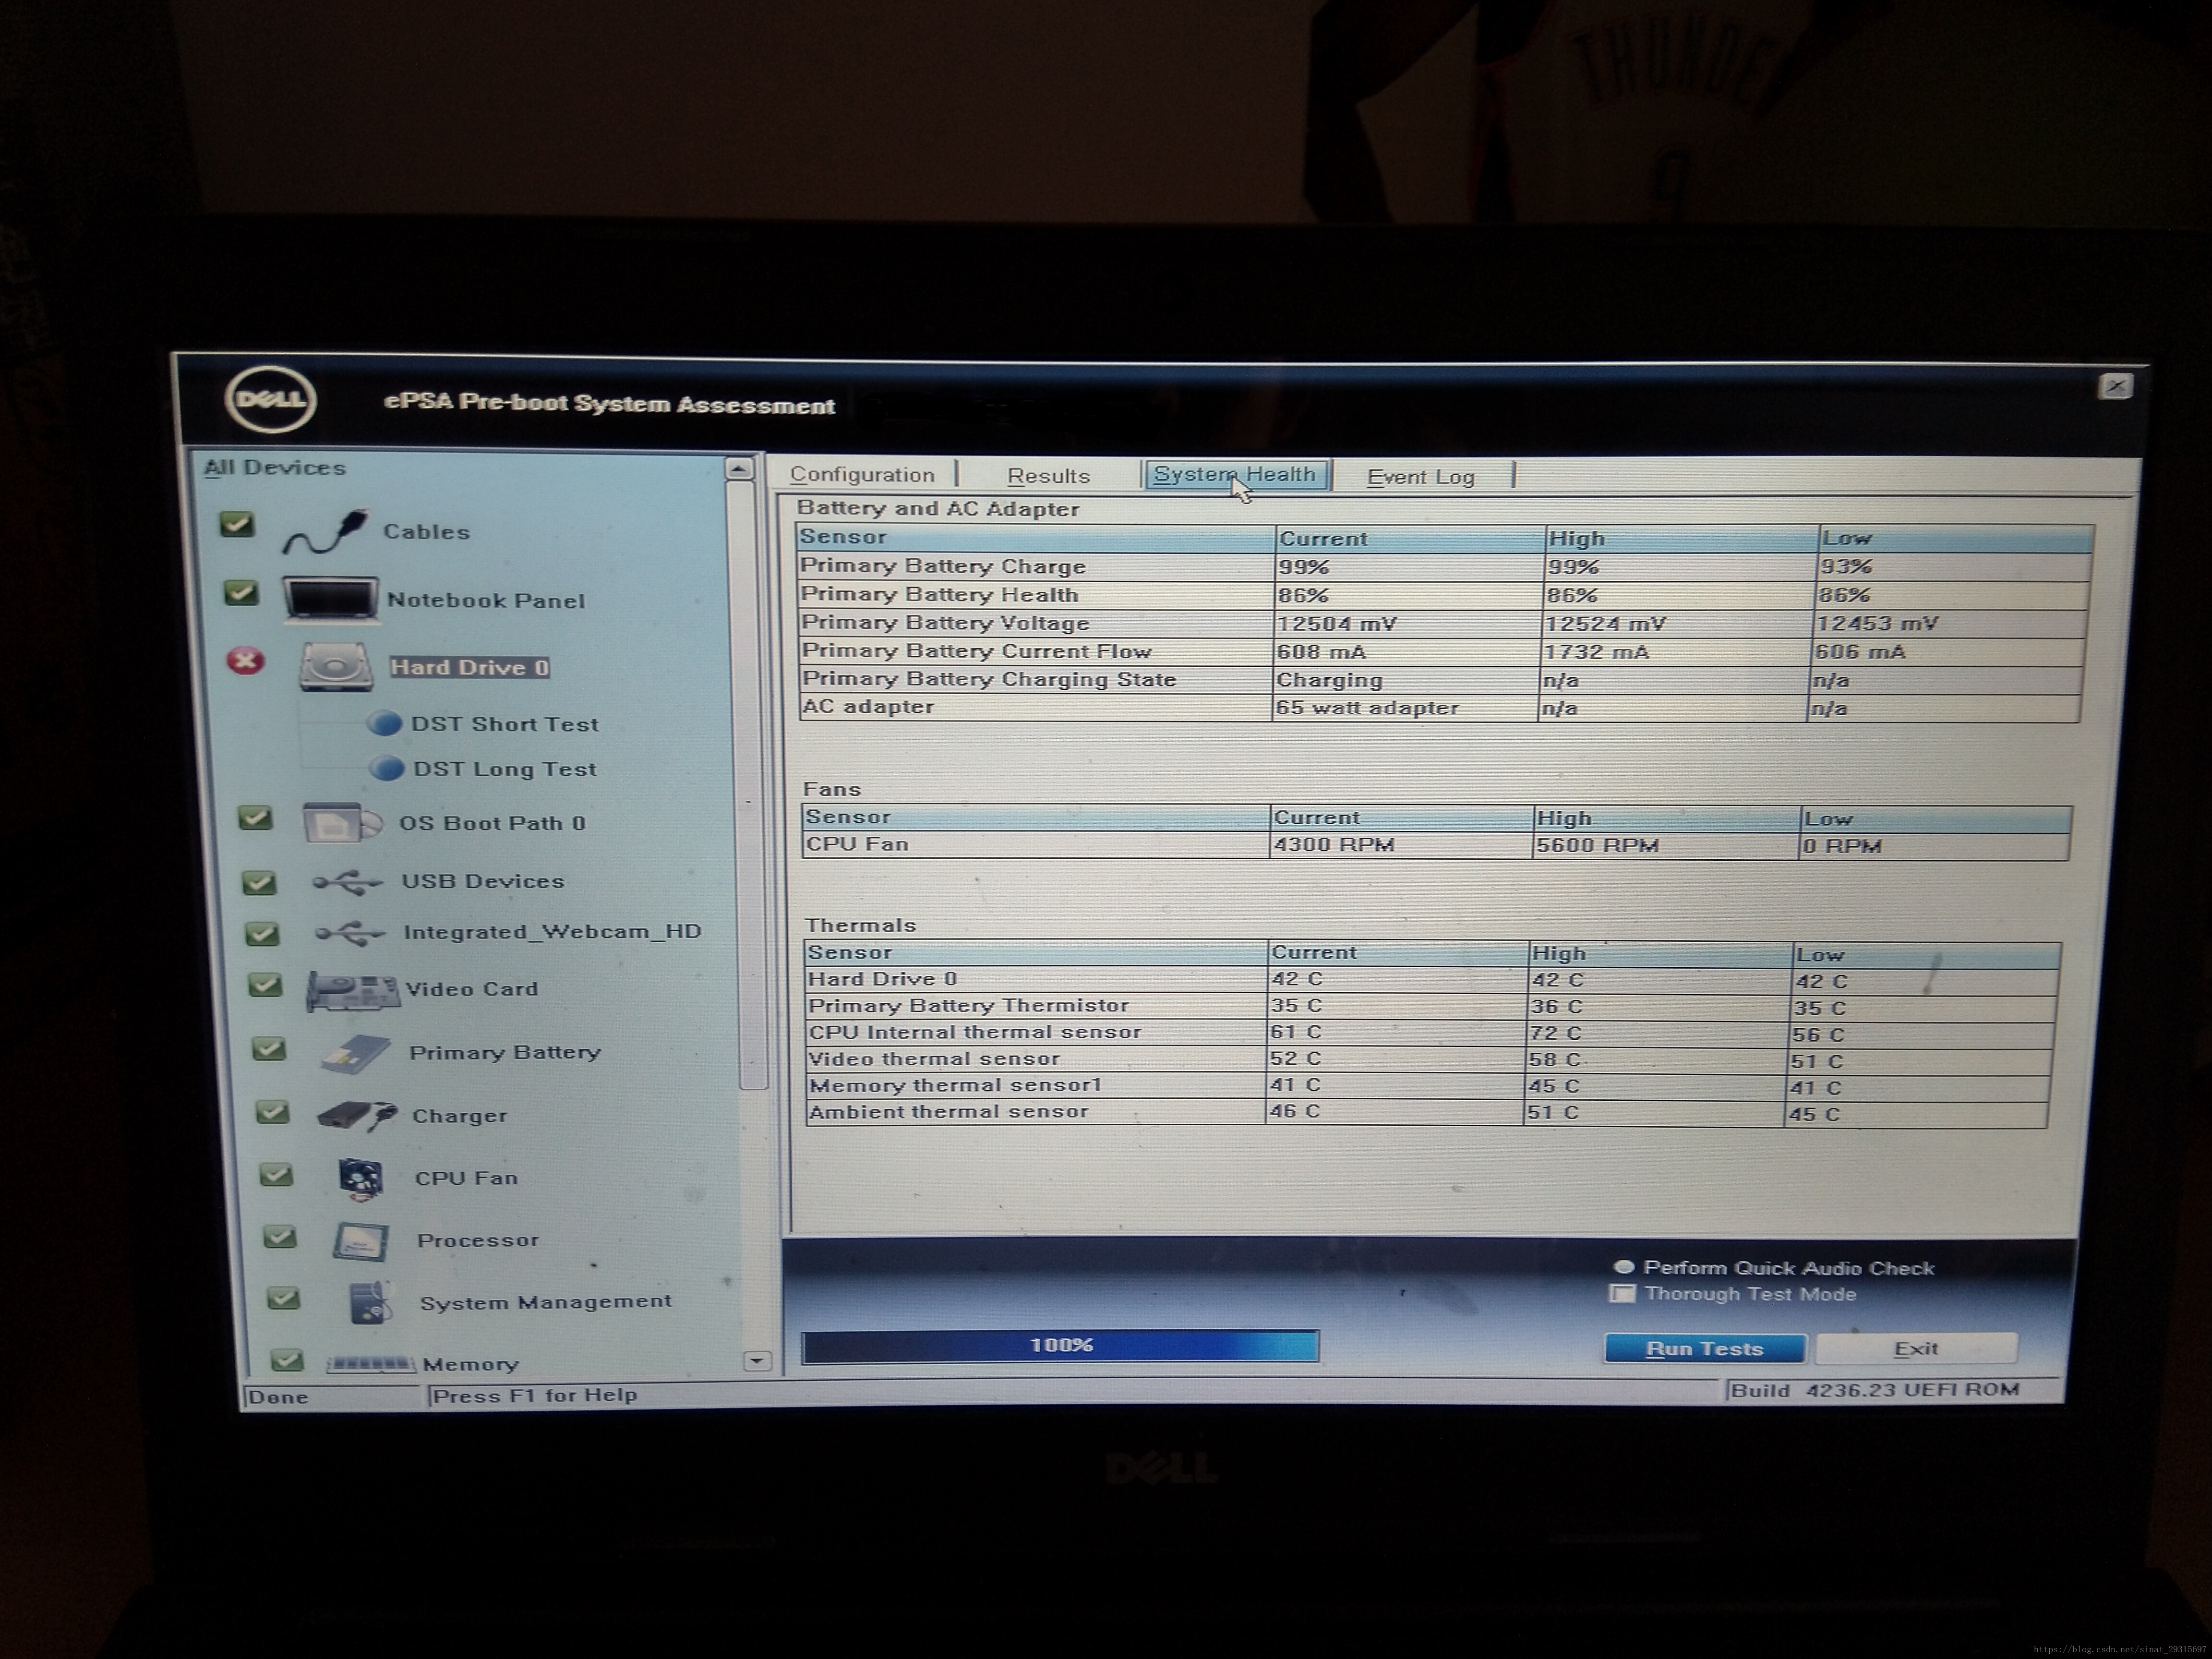Screen dimensions: 2212x1659
Task: Click the CPU Fan row in Fans table
Action: coord(1436,845)
